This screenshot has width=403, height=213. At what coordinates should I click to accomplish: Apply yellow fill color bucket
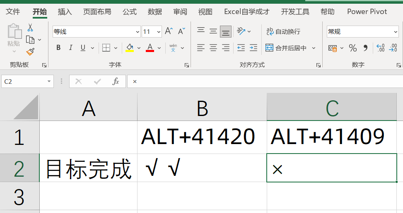point(130,47)
